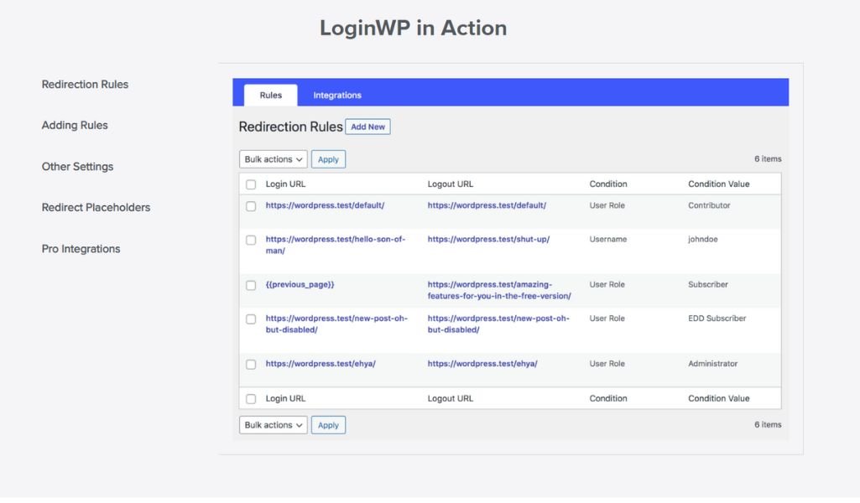Click the Administrator condition value

tap(712, 364)
